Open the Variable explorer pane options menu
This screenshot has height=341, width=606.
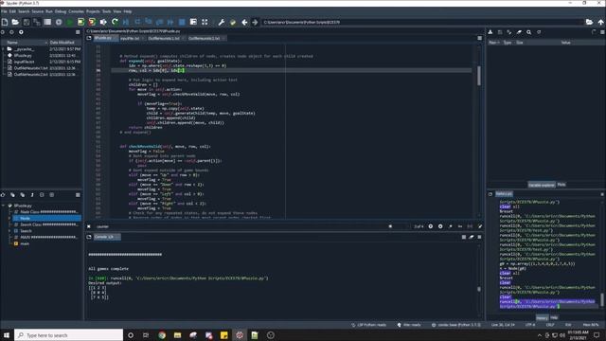pyautogui.click(x=602, y=32)
